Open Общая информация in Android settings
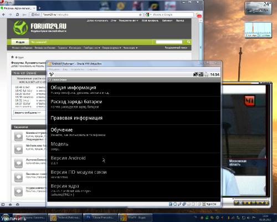The height and width of the screenshot is (222, 277). coord(134,89)
